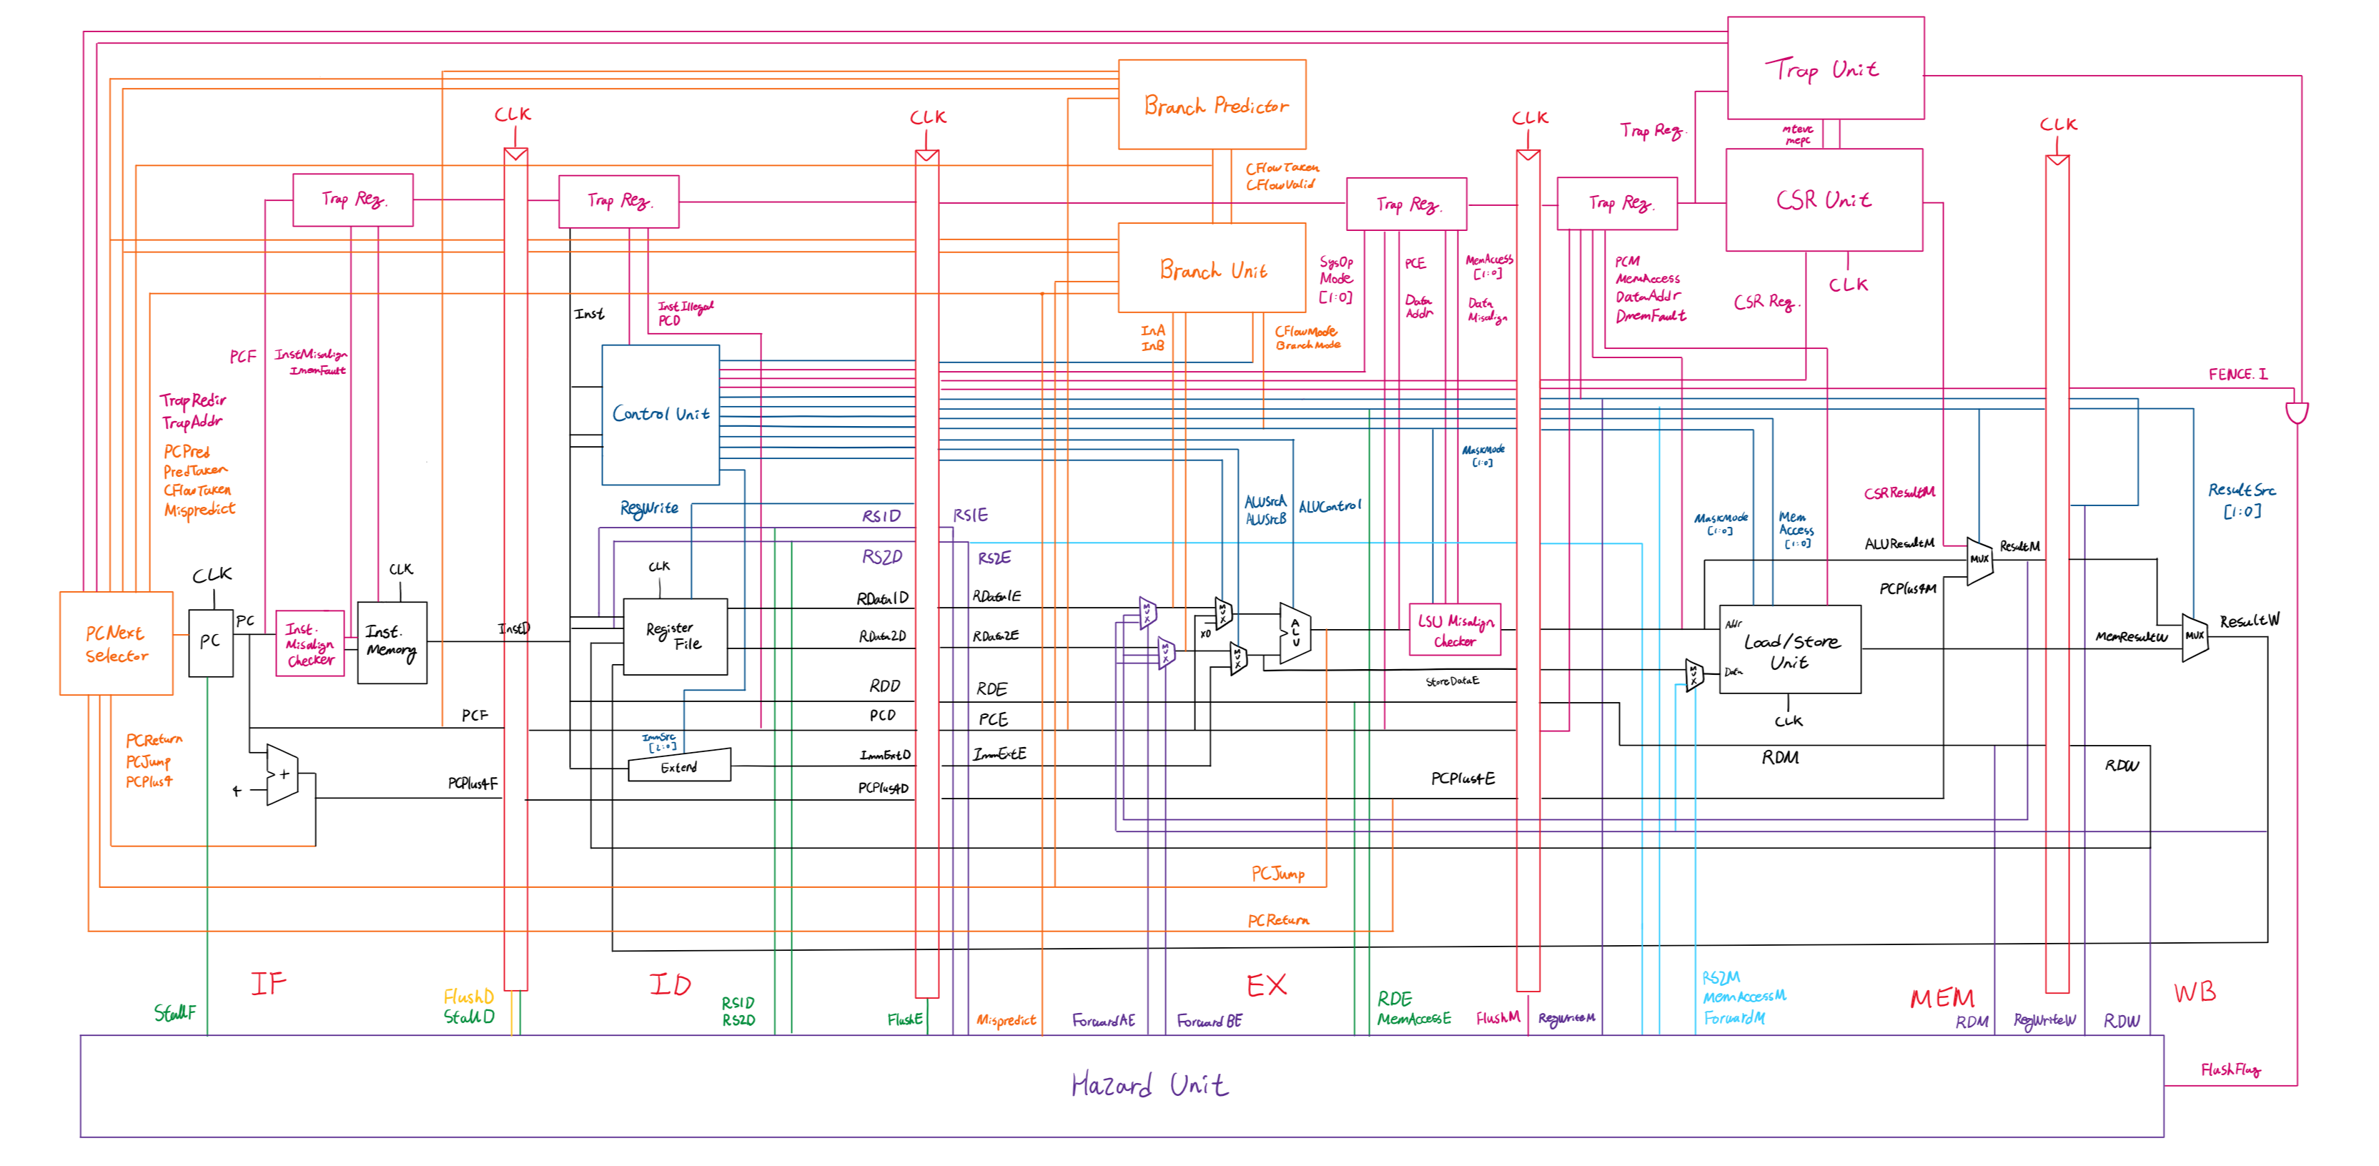The width and height of the screenshot is (2379, 1166).
Task: Click the Control Unit block
Action: pos(661,415)
